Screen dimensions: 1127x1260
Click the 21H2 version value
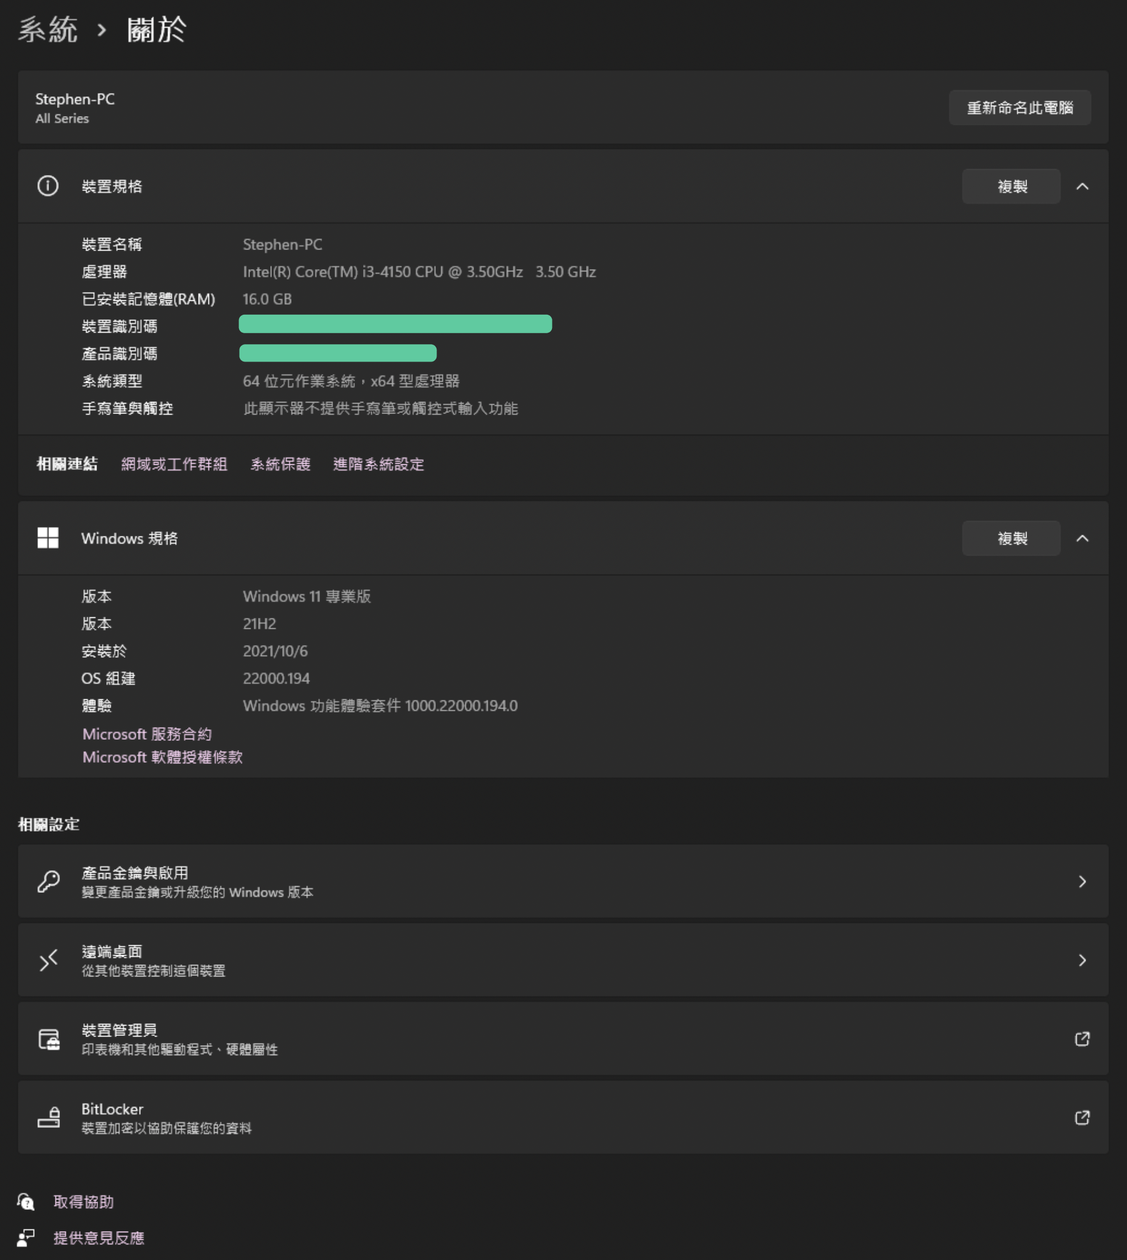pos(259,624)
